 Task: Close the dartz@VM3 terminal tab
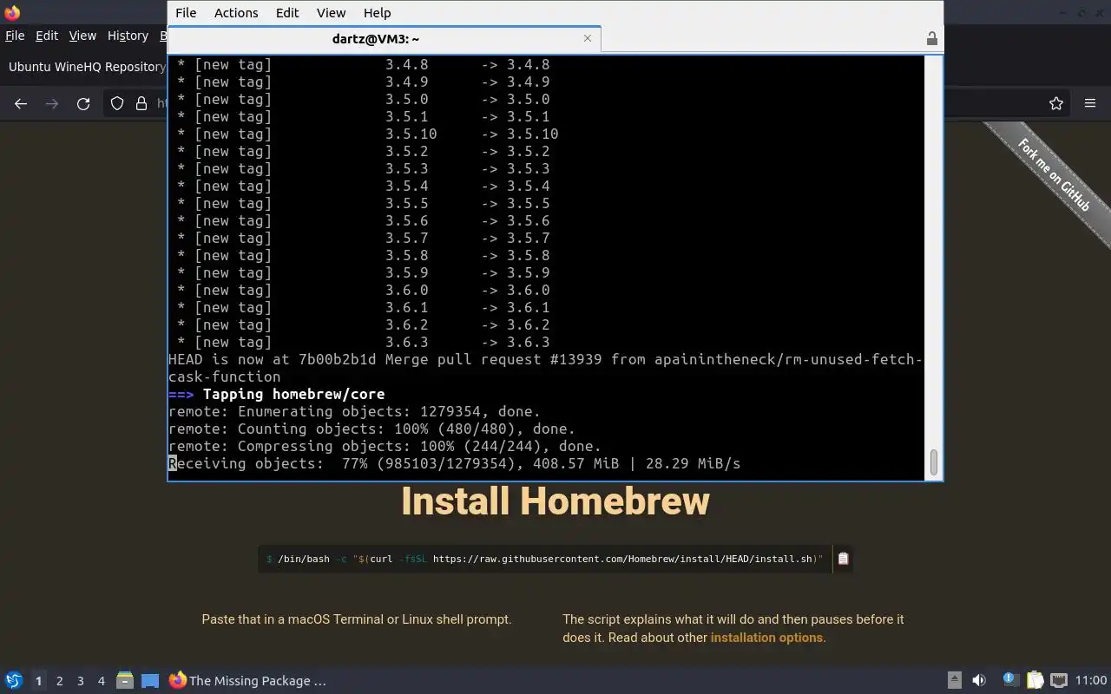point(588,38)
